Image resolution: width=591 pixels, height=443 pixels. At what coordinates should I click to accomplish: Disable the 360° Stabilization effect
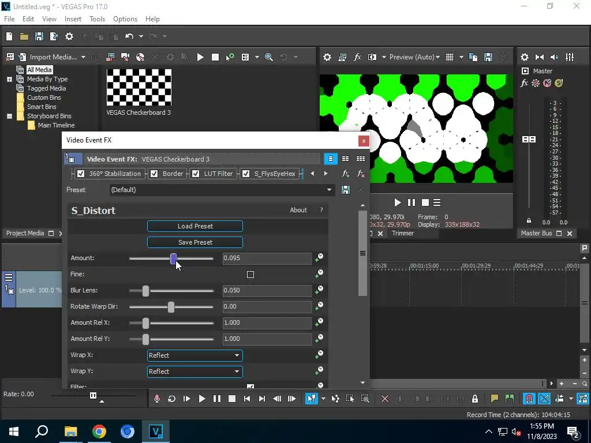tap(81, 174)
